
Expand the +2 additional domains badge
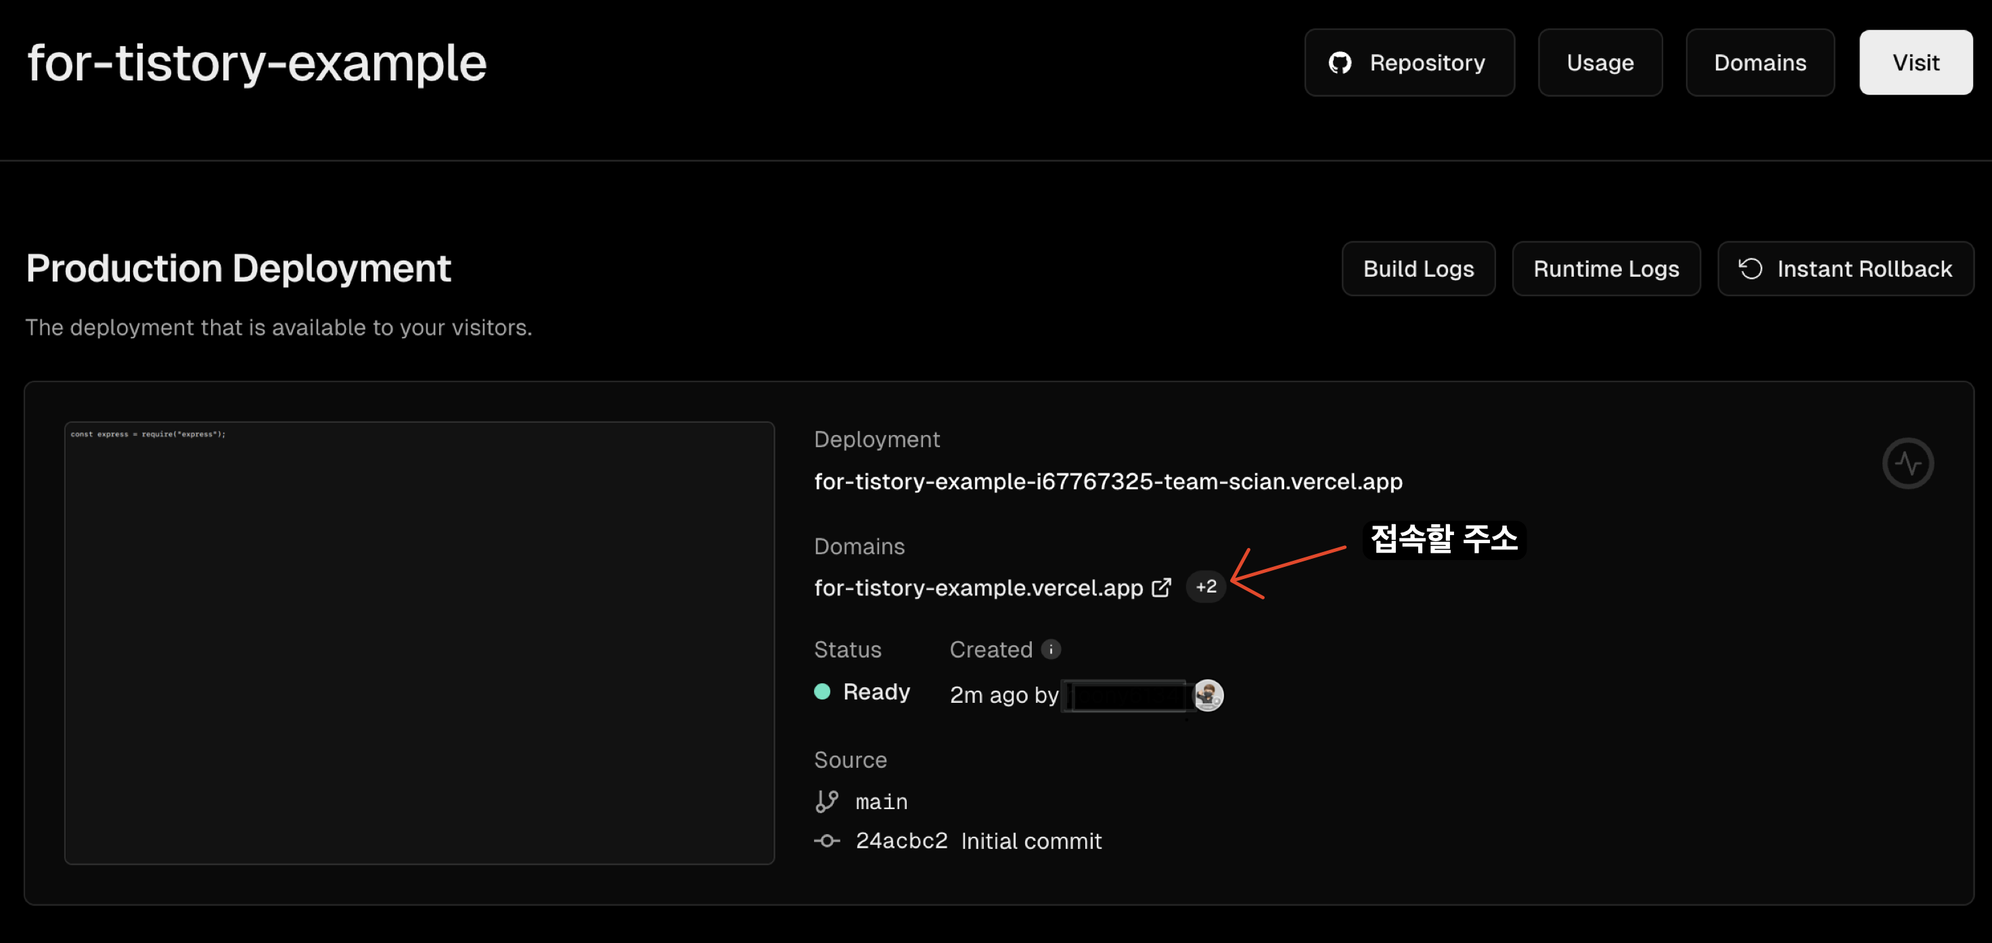pyautogui.click(x=1206, y=586)
